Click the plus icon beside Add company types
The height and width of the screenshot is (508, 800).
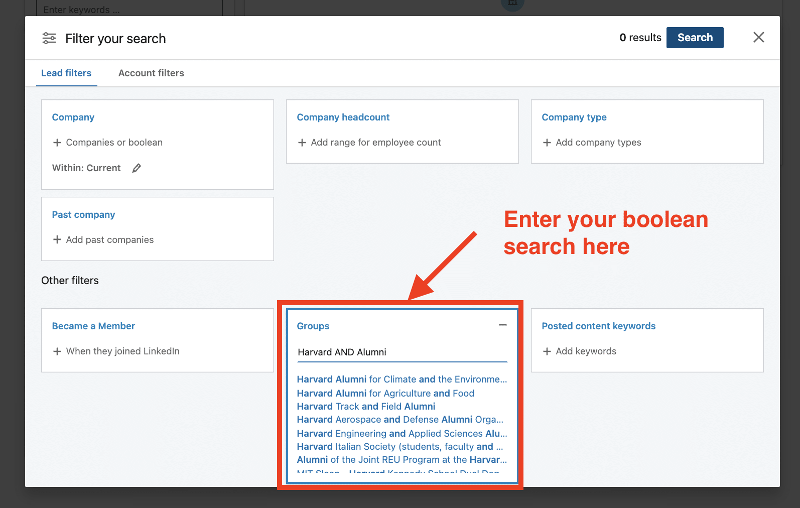click(x=547, y=143)
